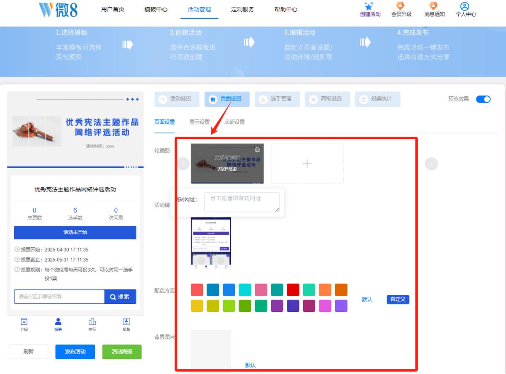Screen dimensions: 506x374
Task: Open 消息通知 notifications icon
Action: (433, 6)
